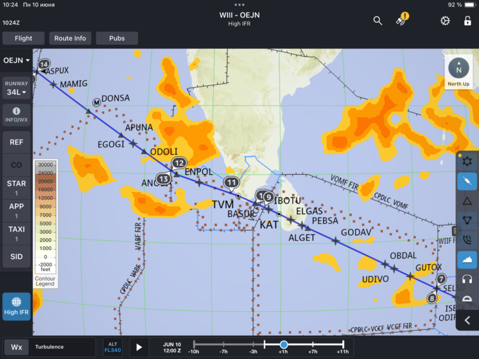Viewport: 479px width, 359px height.
Task: Collapse the right sidebar with the chevron
Action: point(467,321)
